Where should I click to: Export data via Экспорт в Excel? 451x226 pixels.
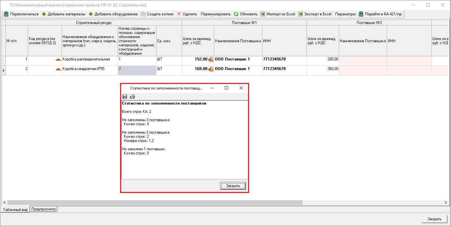[x=315, y=14]
